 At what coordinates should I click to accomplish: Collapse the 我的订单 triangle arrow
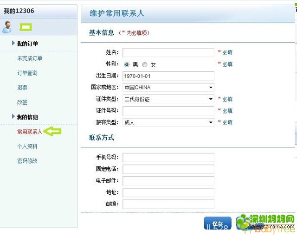(13, 44)
